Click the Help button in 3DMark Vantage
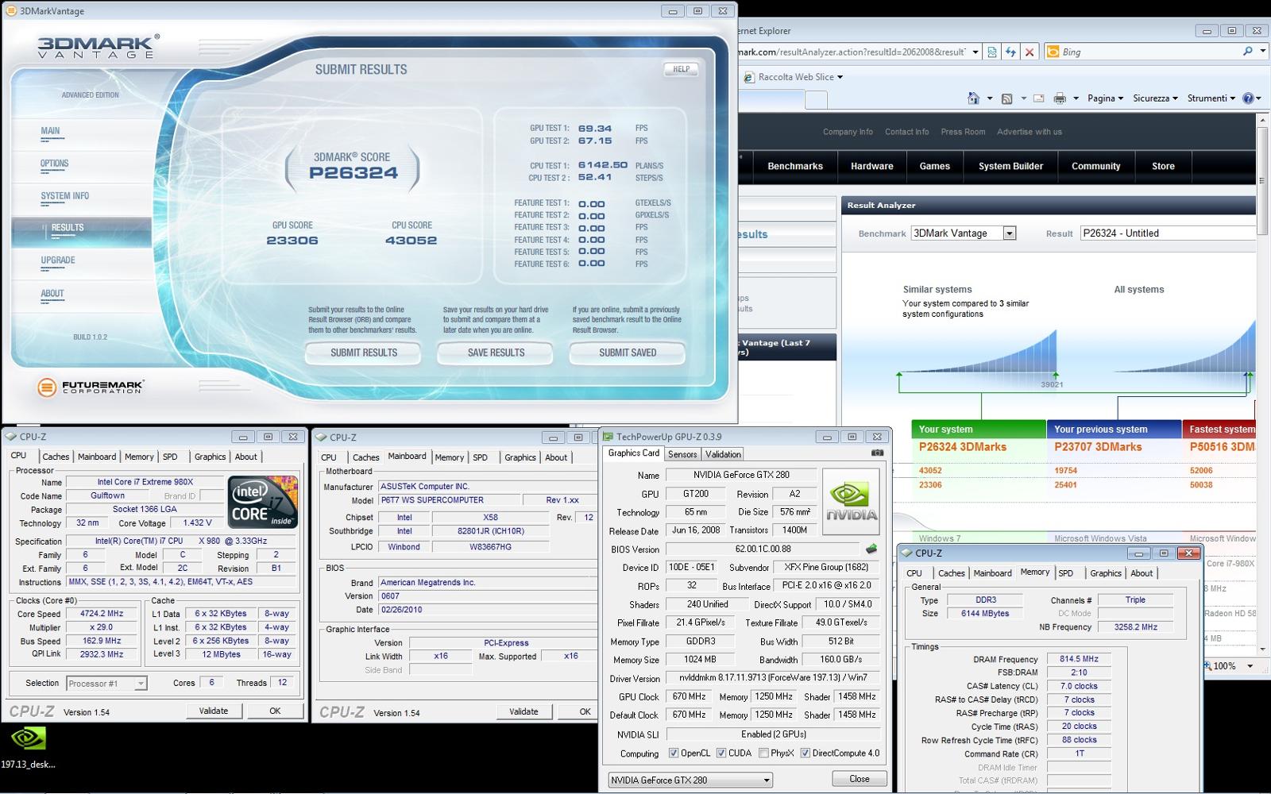1271x794 pixels. (681, 69)
